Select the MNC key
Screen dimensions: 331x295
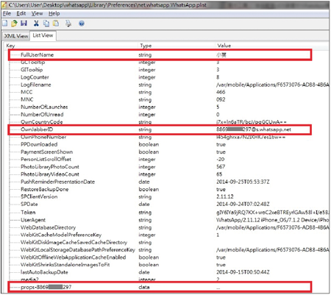coord(26,99)
